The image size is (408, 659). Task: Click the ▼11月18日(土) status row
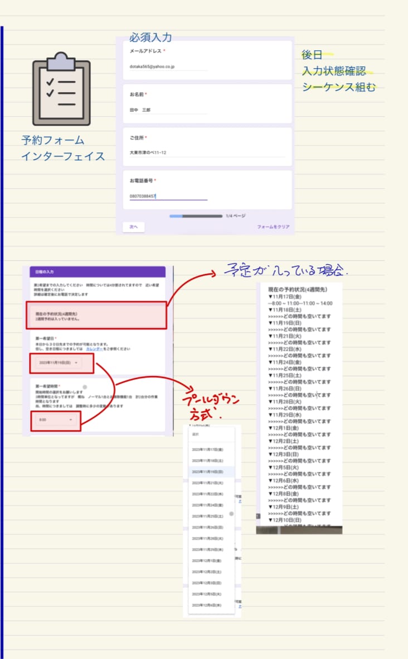[285, 310]
